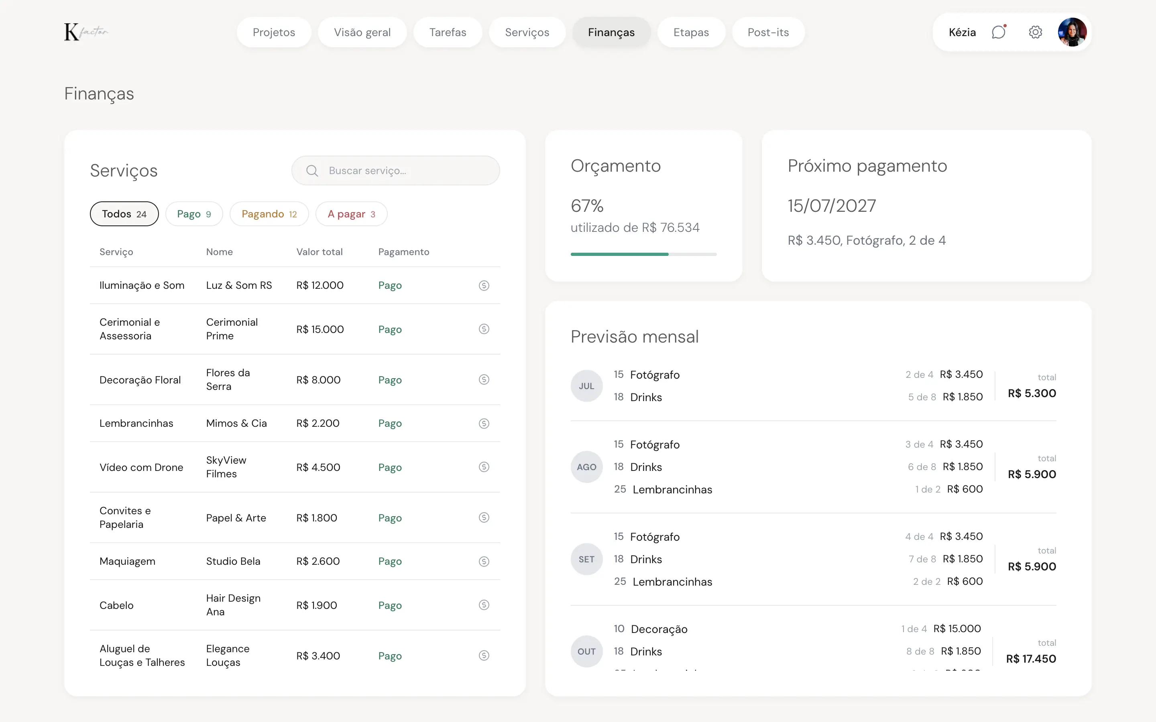Filter services by A pagar 3
The image size is (1156, 722).
[351, 214]
